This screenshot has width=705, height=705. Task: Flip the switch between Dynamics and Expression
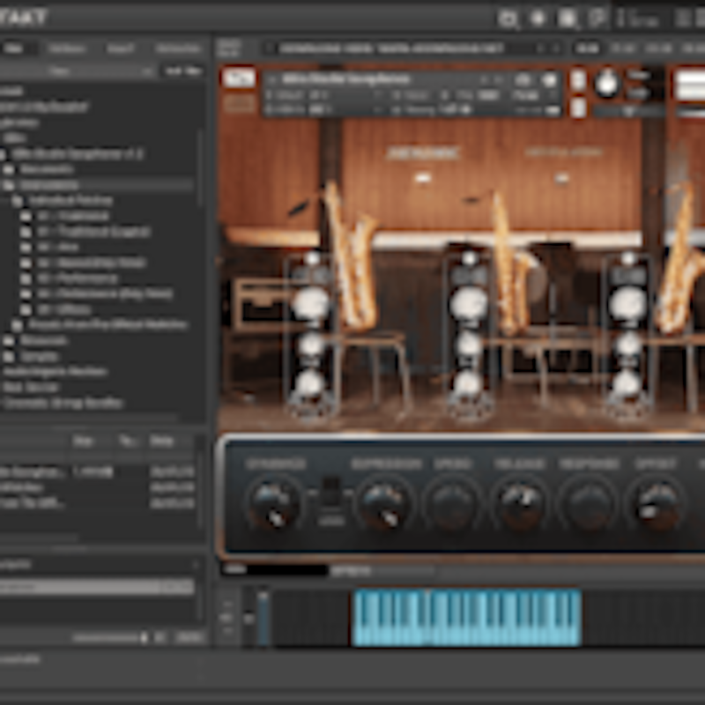(x=329, y=495)
